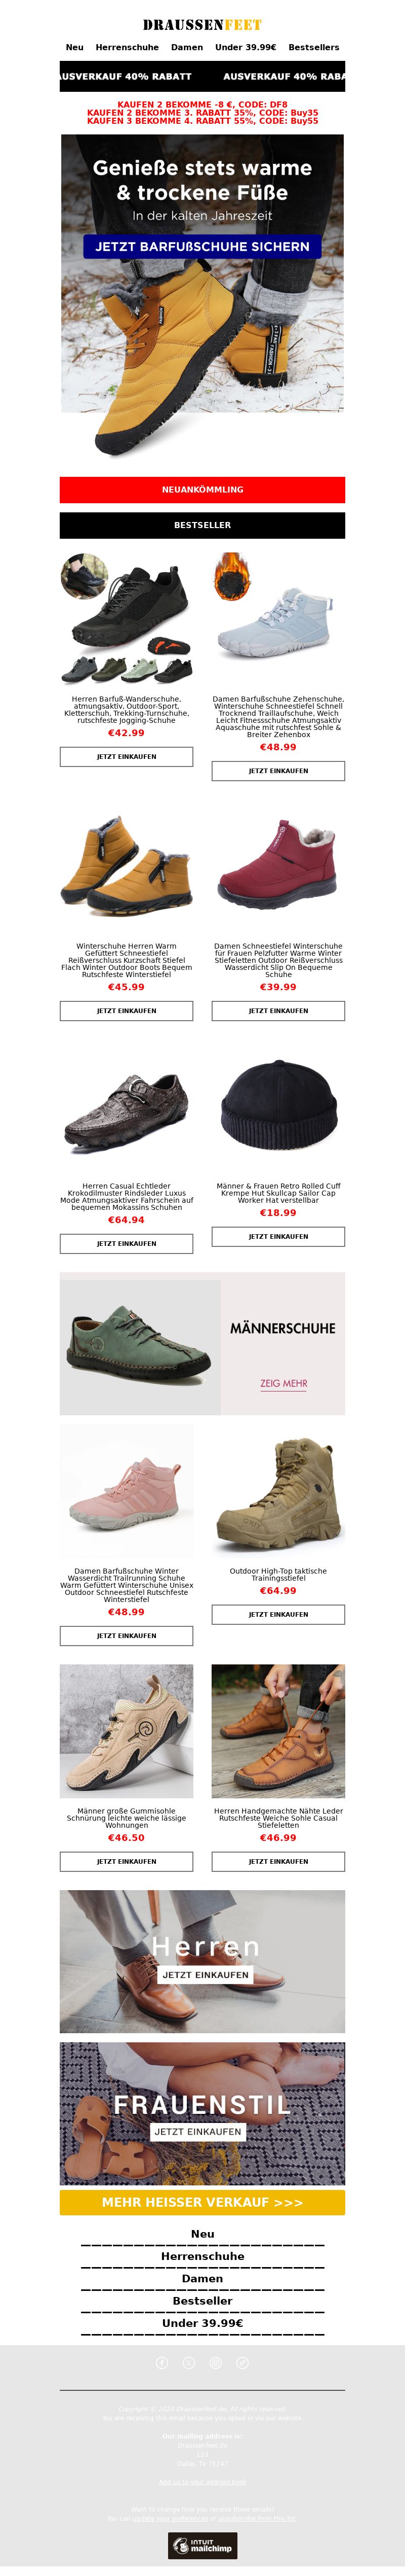Click unsubscribe from this list link
This screenshot has height=2576, width=405.
[257, 2518]
